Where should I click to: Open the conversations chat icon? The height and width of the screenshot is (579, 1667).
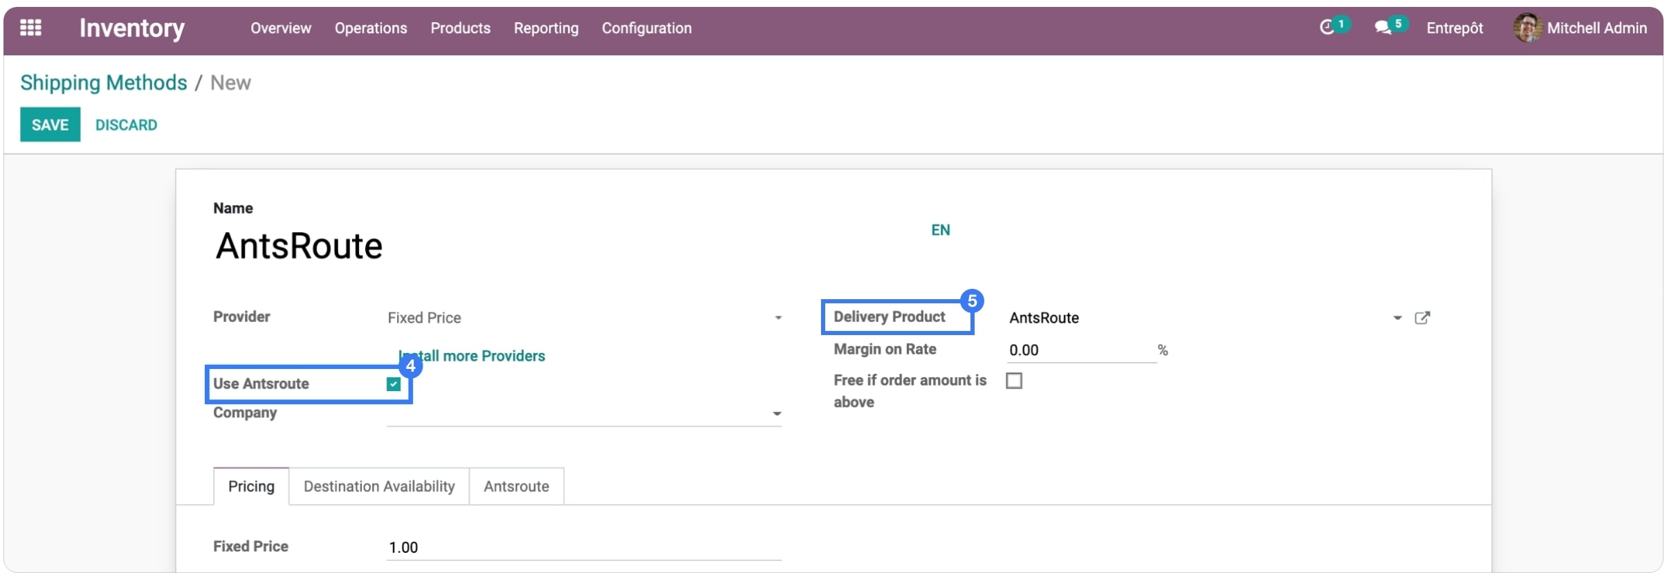[x=1383, y=28]
